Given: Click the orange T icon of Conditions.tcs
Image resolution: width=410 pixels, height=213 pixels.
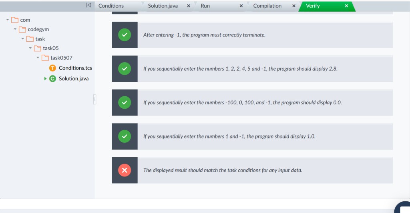Looking at the screenshot, I should point(52,68).
